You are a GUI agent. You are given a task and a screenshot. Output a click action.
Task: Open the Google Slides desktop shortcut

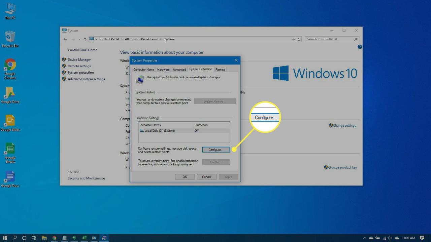10,123
